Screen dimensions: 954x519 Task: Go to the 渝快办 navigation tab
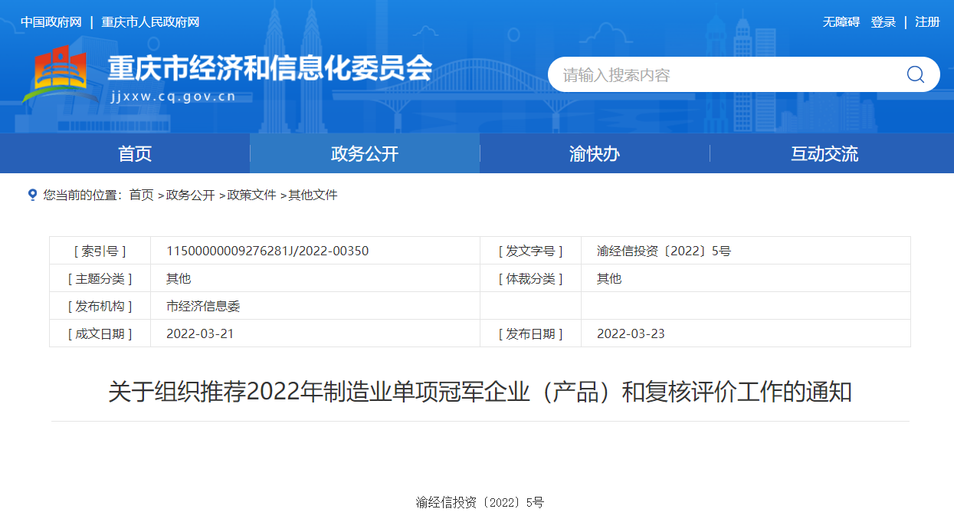coord(594,153)
